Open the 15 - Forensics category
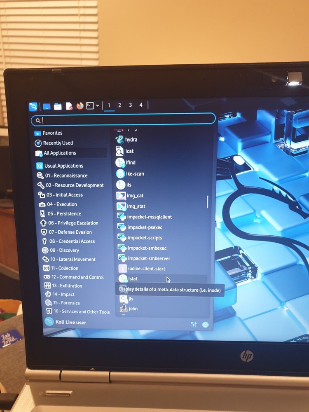 pyautogui.click(x=79, y=303)
